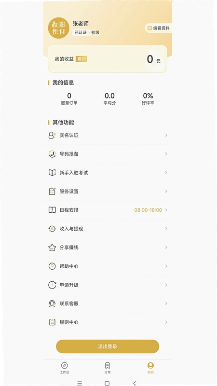Tap the 累计 tag on earnings card
This screenshot has height=386, width=217.
81,59
